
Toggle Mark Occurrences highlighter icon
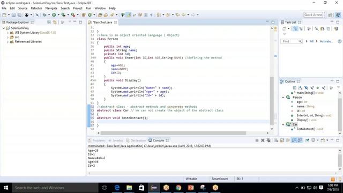(129, 15)
